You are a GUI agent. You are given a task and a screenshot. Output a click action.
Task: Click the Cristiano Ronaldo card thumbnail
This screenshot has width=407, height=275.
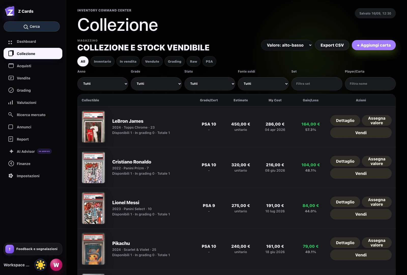click(x=93, y=167)
